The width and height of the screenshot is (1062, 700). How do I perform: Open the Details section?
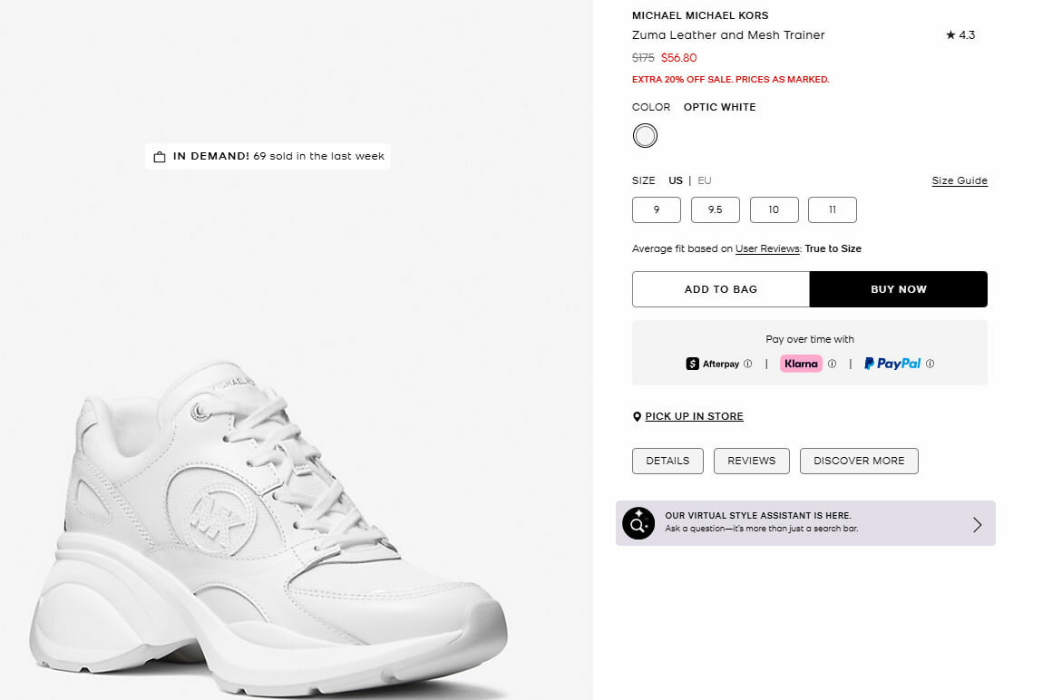click(667, 461)
